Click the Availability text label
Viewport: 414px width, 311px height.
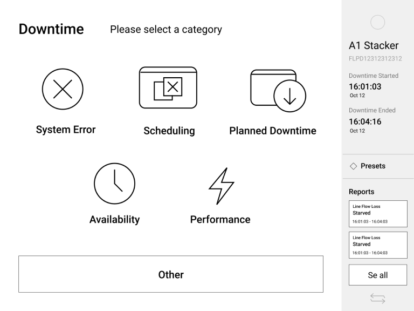click(114, 219)
